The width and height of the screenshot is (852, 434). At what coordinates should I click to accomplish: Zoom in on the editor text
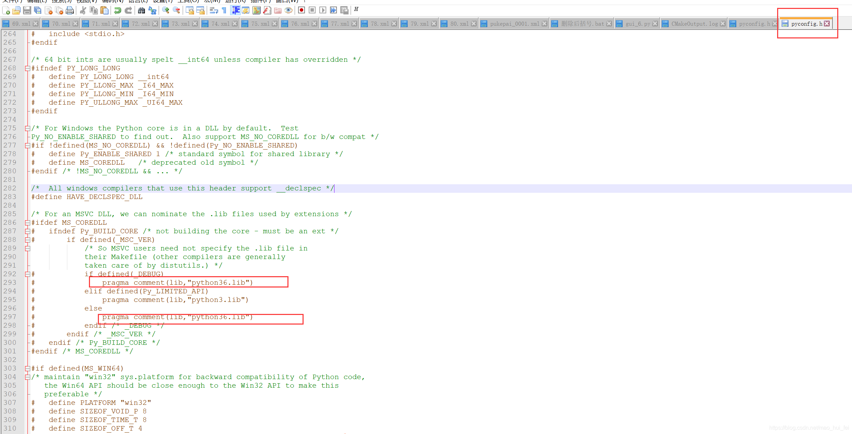coord(166,10)
